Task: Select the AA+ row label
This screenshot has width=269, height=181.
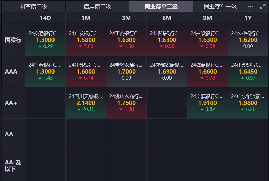Action: (x=11, y=103)
